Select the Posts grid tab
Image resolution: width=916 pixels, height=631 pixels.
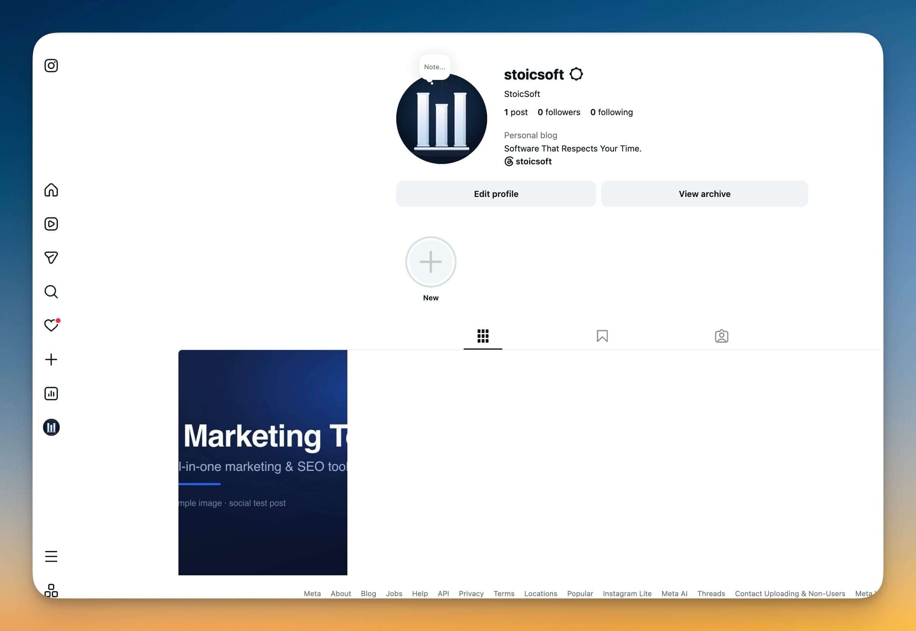(483, 336)
